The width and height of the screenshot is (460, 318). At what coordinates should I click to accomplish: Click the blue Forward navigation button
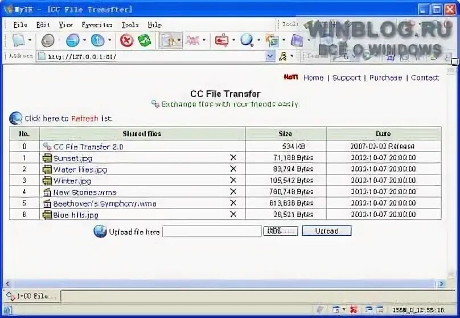72,40
